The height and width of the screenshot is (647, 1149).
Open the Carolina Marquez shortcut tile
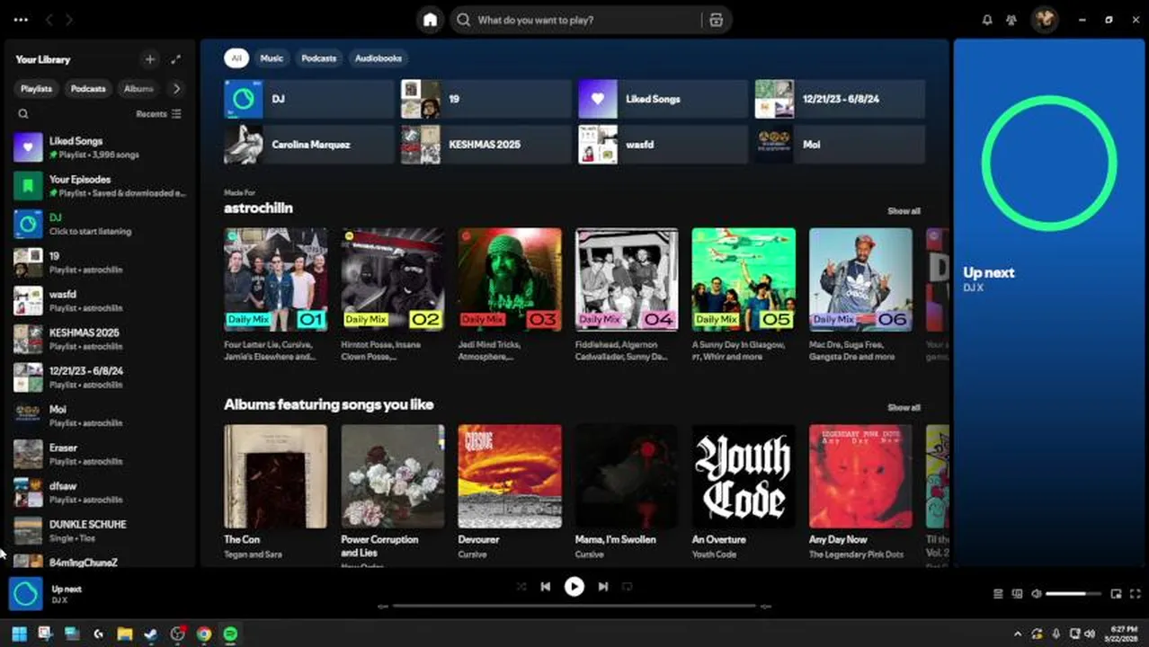tap(308, 144)
